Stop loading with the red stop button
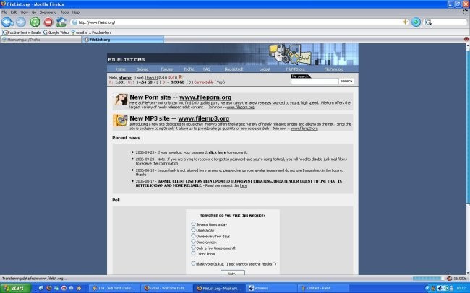Image resolution: width=470 pixels, height=293 pixels. point(48,22)
